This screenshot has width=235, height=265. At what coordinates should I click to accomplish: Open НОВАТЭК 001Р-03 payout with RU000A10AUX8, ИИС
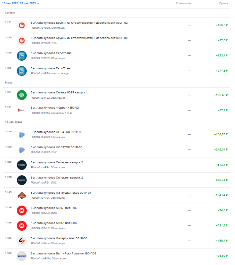[x=116, y=150]
